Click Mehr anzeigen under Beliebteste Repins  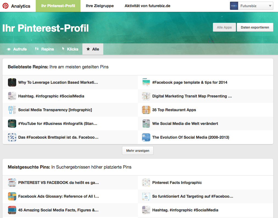coord(138,150)
